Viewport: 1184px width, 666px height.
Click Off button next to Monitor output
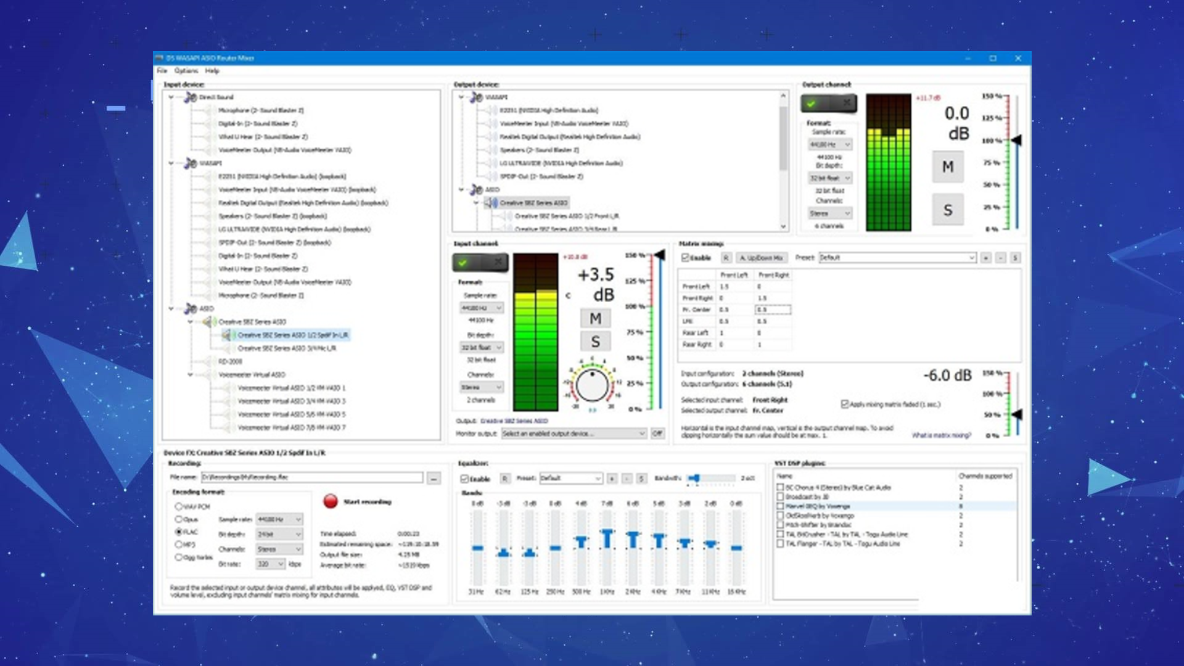coord(657,434)
